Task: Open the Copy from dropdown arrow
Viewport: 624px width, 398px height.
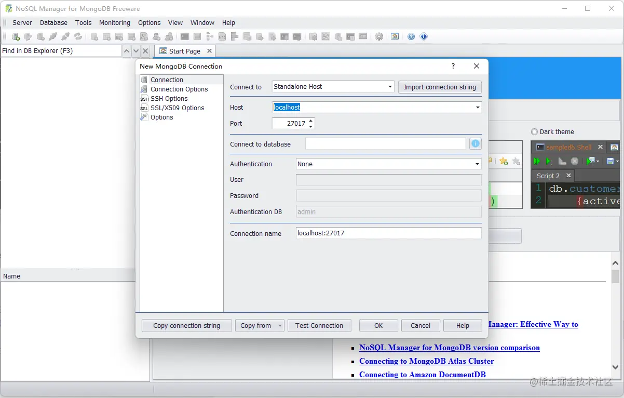Action: tap(280, 326)
